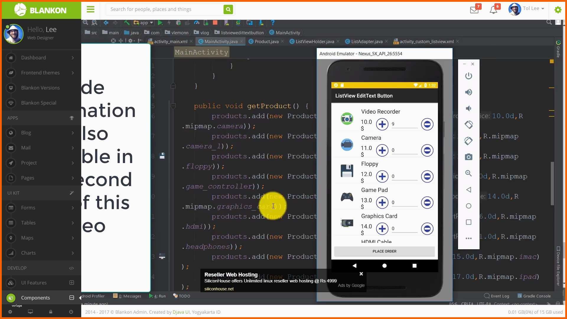
Task: Rotate emulator right
Action: pyautogui.click(x=469, y=141)
